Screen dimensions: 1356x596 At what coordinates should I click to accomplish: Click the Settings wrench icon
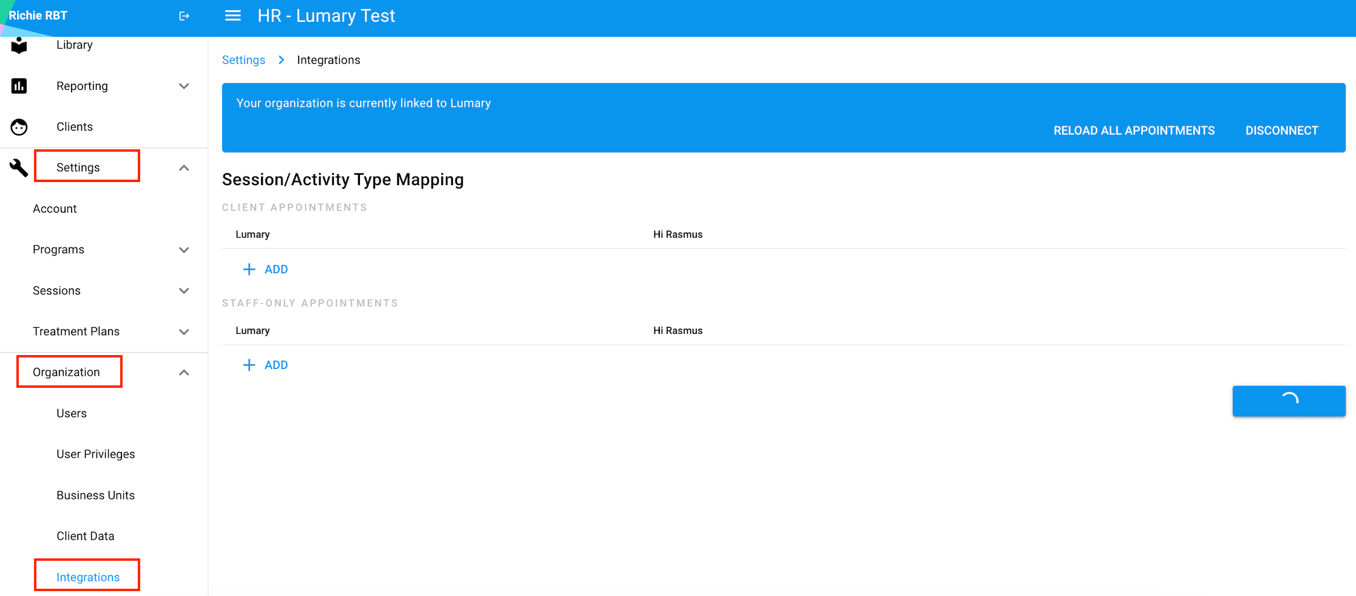click(x=19, y=168)
